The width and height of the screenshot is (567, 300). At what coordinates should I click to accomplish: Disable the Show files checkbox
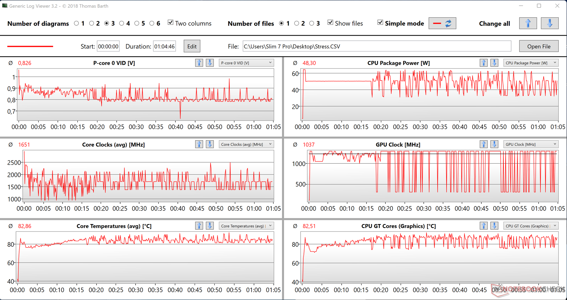(x=330, y=23)
